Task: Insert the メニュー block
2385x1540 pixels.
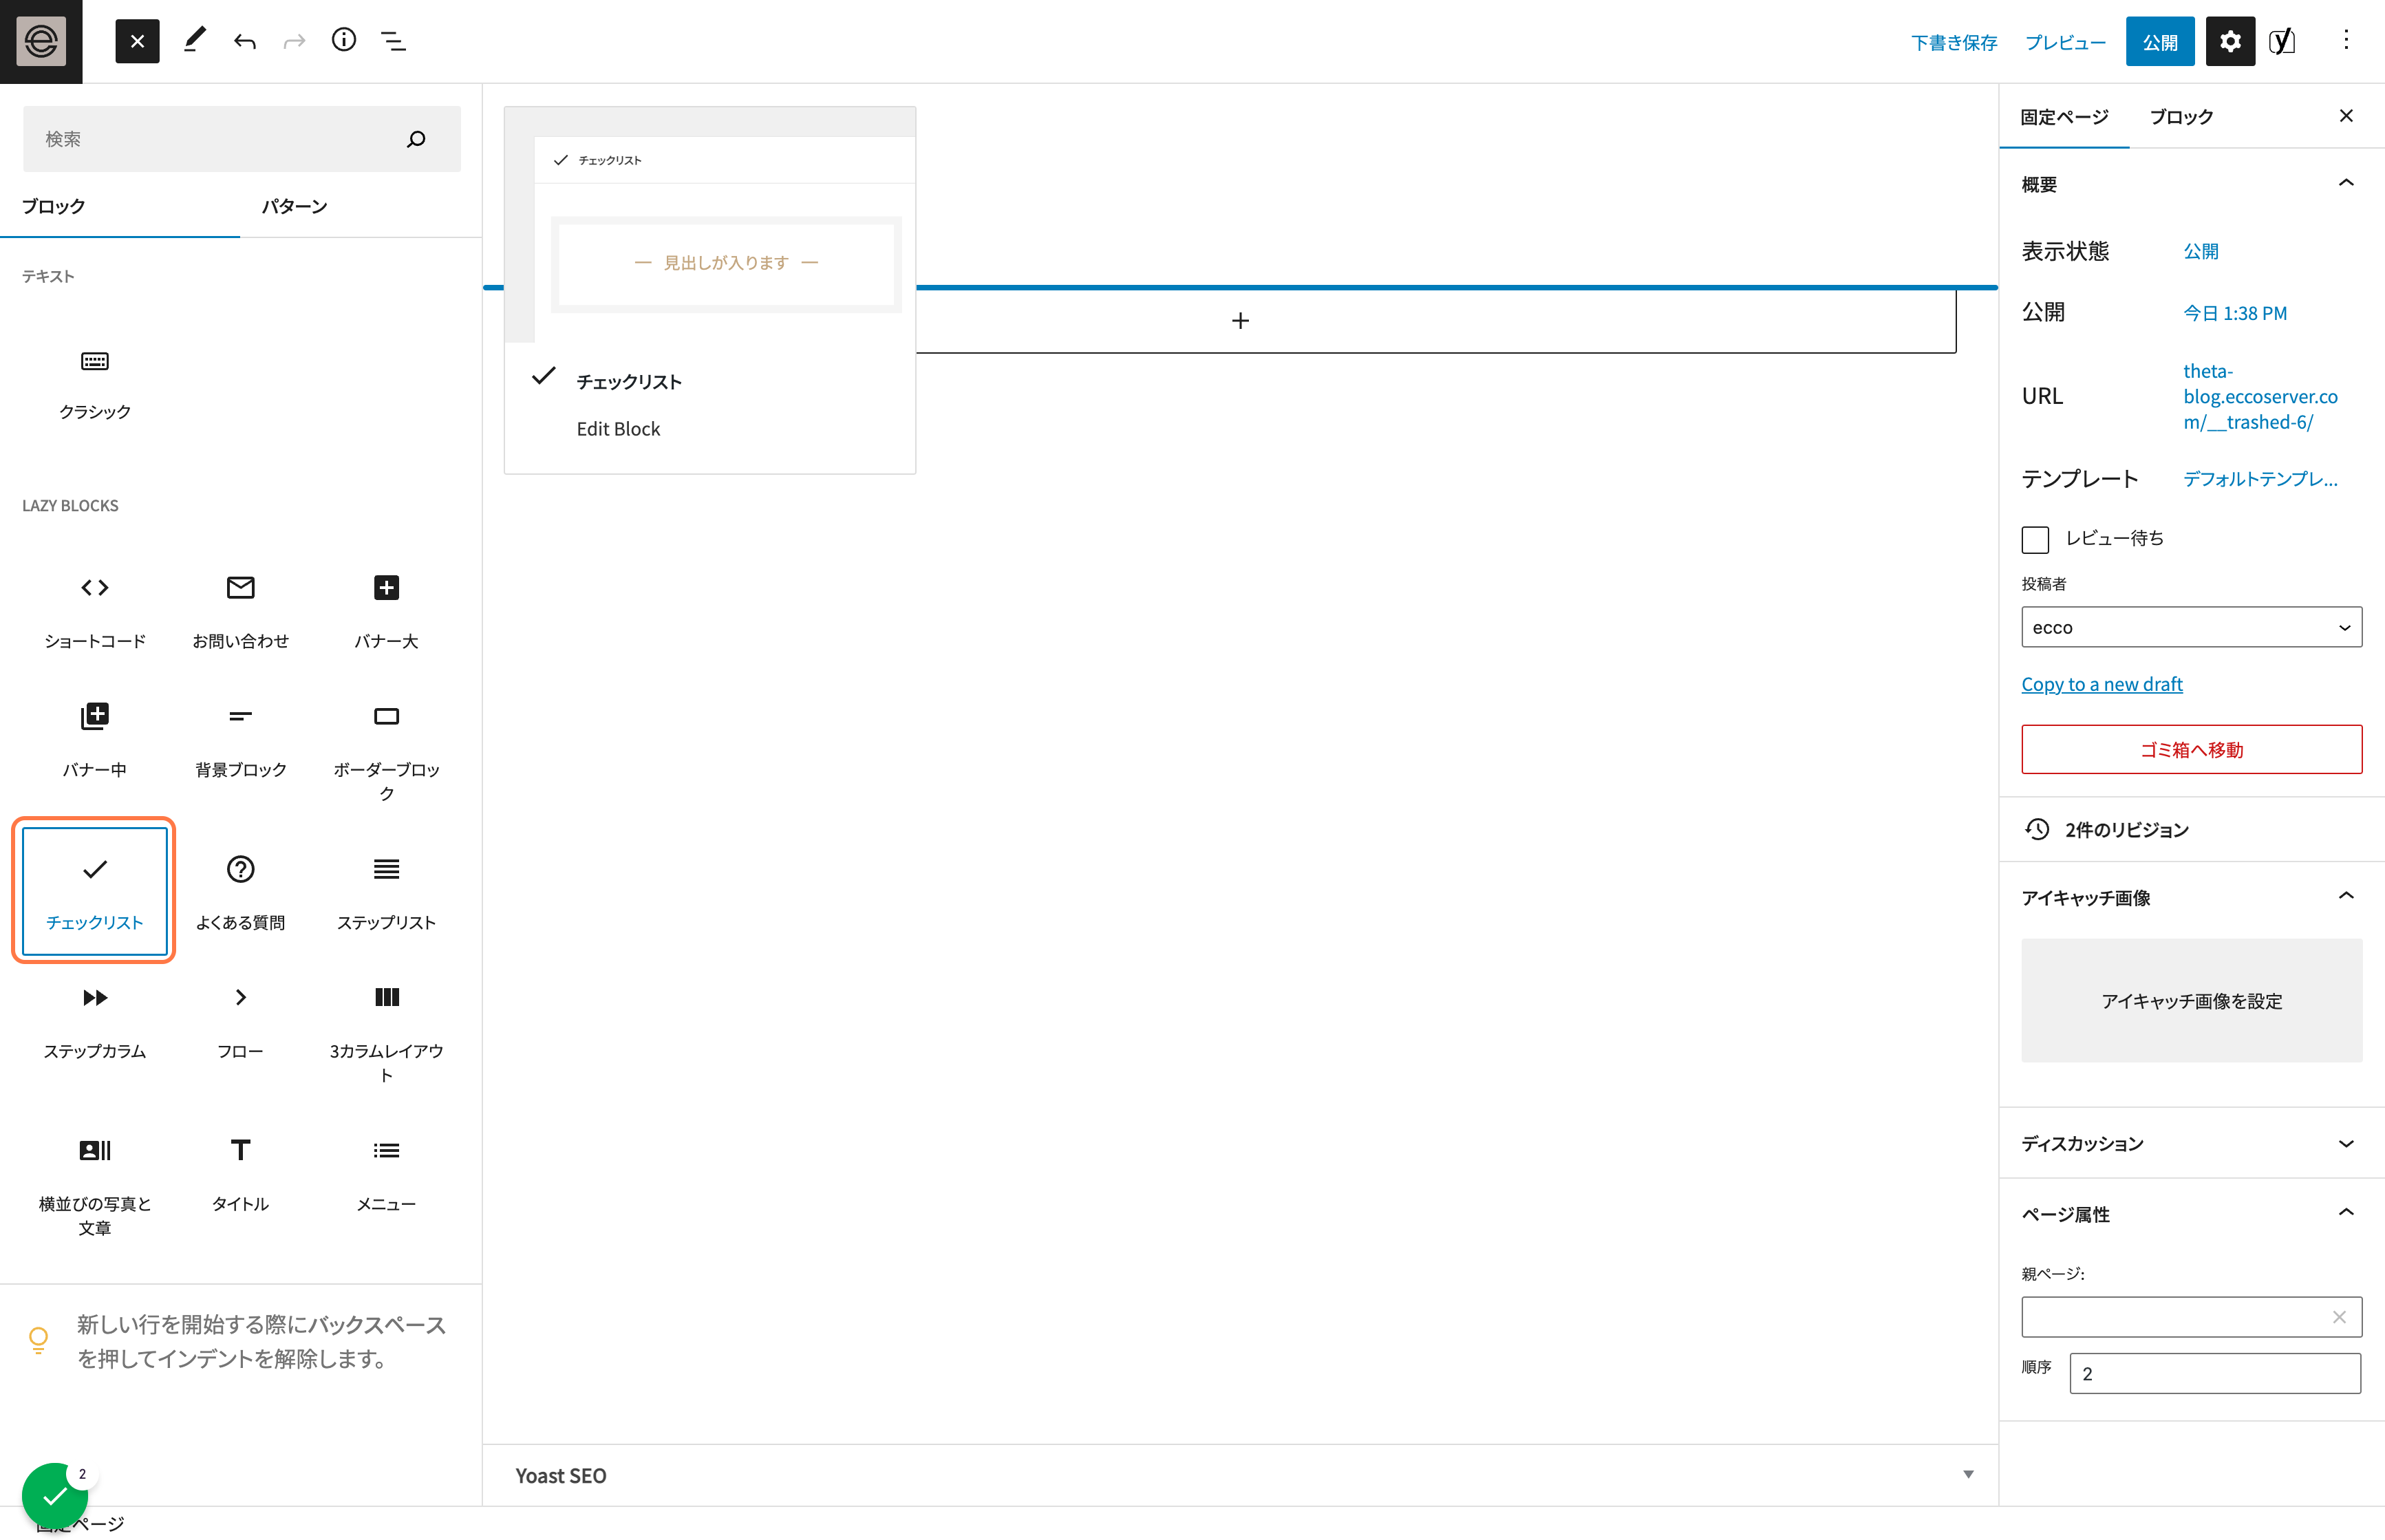Action: coord(386,1174)
